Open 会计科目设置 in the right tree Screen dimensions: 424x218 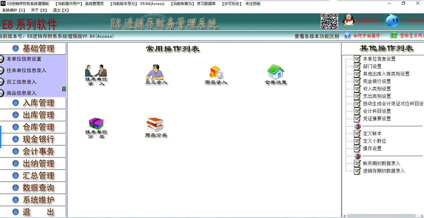coord(377,111)
